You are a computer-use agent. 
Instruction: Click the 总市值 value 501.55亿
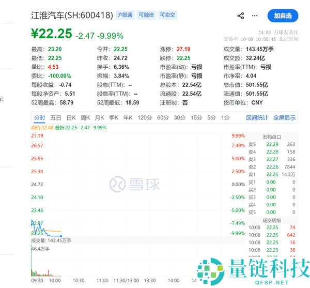pyautogui.click(x=257, y=85)
